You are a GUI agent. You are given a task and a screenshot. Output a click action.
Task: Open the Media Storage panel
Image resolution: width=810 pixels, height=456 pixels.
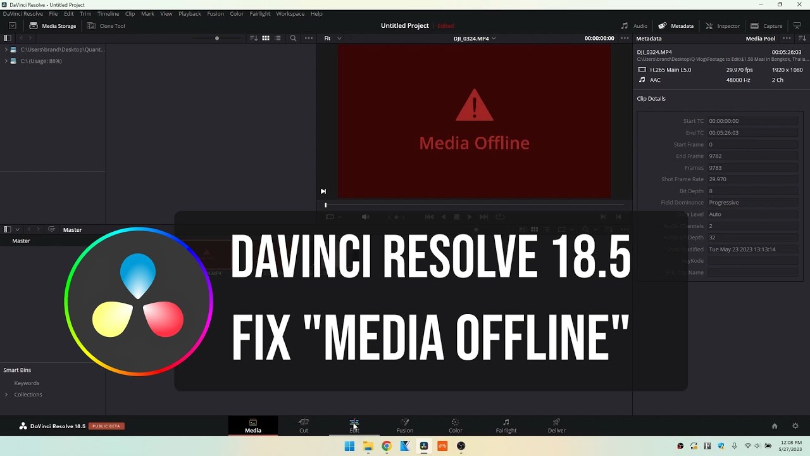click(53, 26)
